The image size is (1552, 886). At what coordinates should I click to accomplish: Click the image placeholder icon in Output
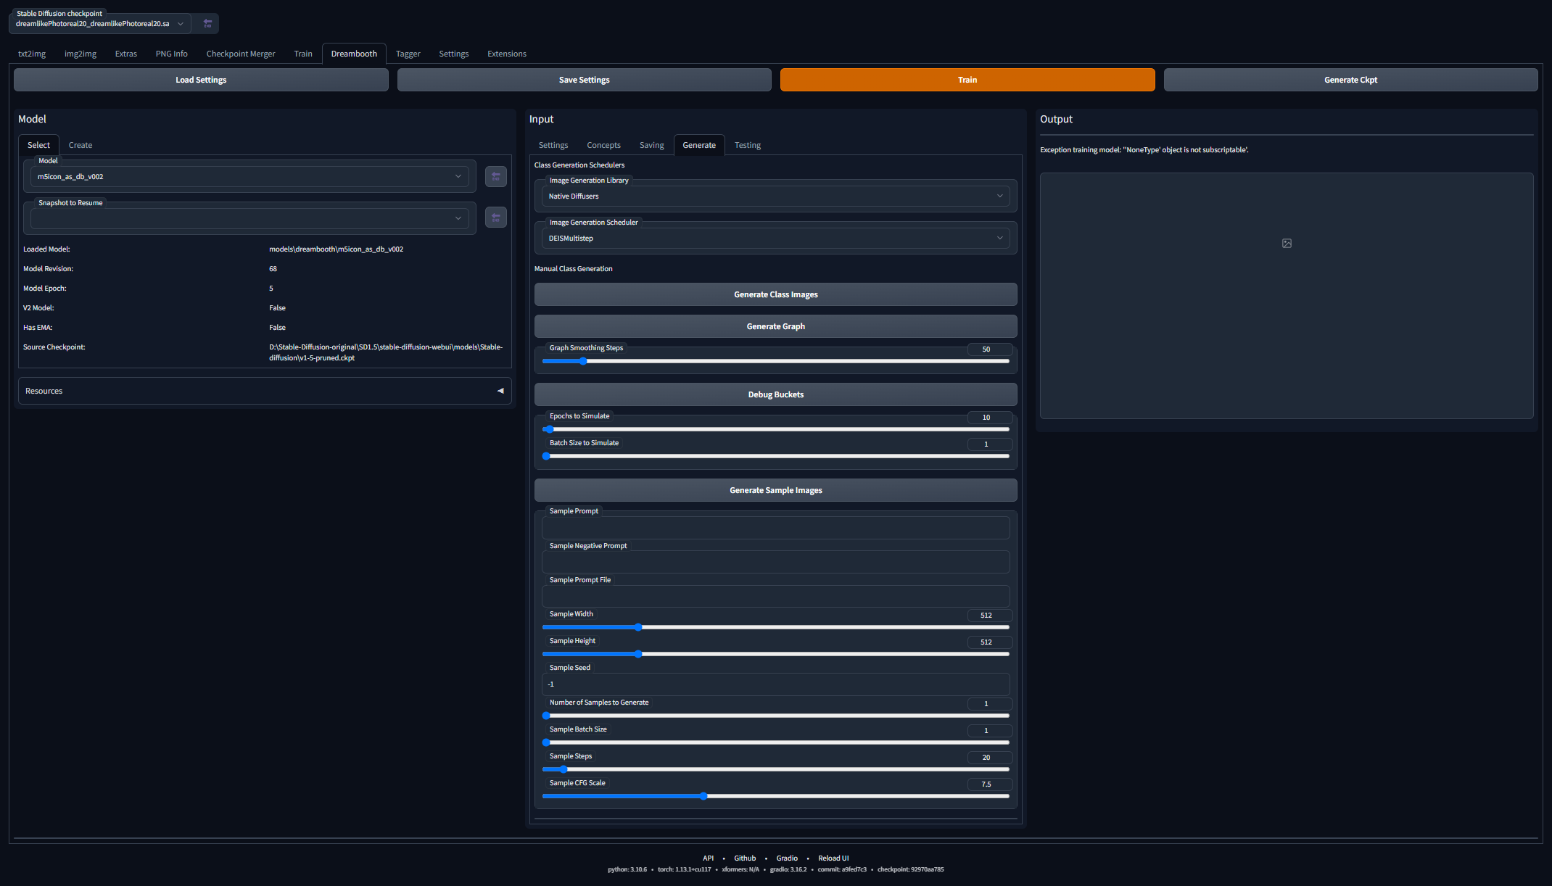[x=1287, y=243]
